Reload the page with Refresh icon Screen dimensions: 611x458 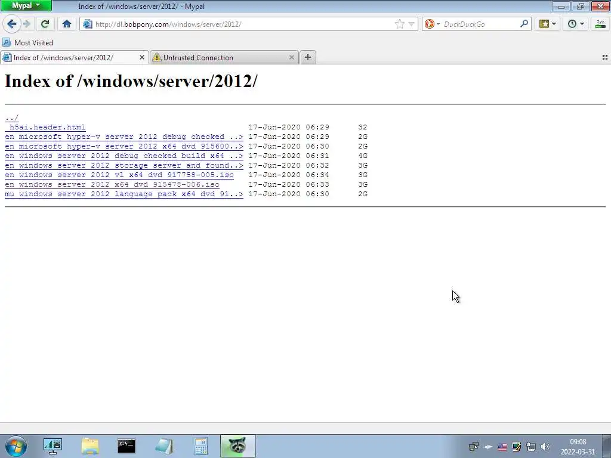(45, 24)
